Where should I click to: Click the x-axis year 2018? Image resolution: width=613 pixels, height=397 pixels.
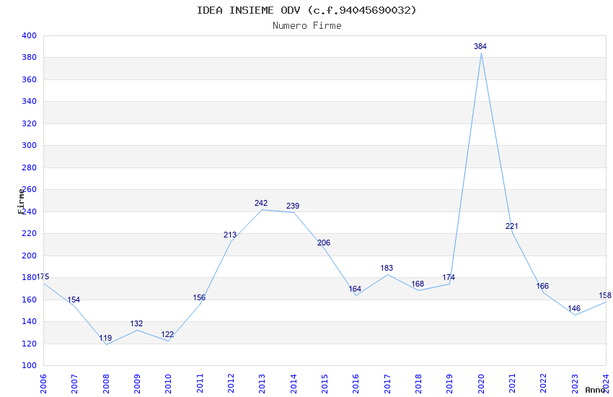[418, 383]
